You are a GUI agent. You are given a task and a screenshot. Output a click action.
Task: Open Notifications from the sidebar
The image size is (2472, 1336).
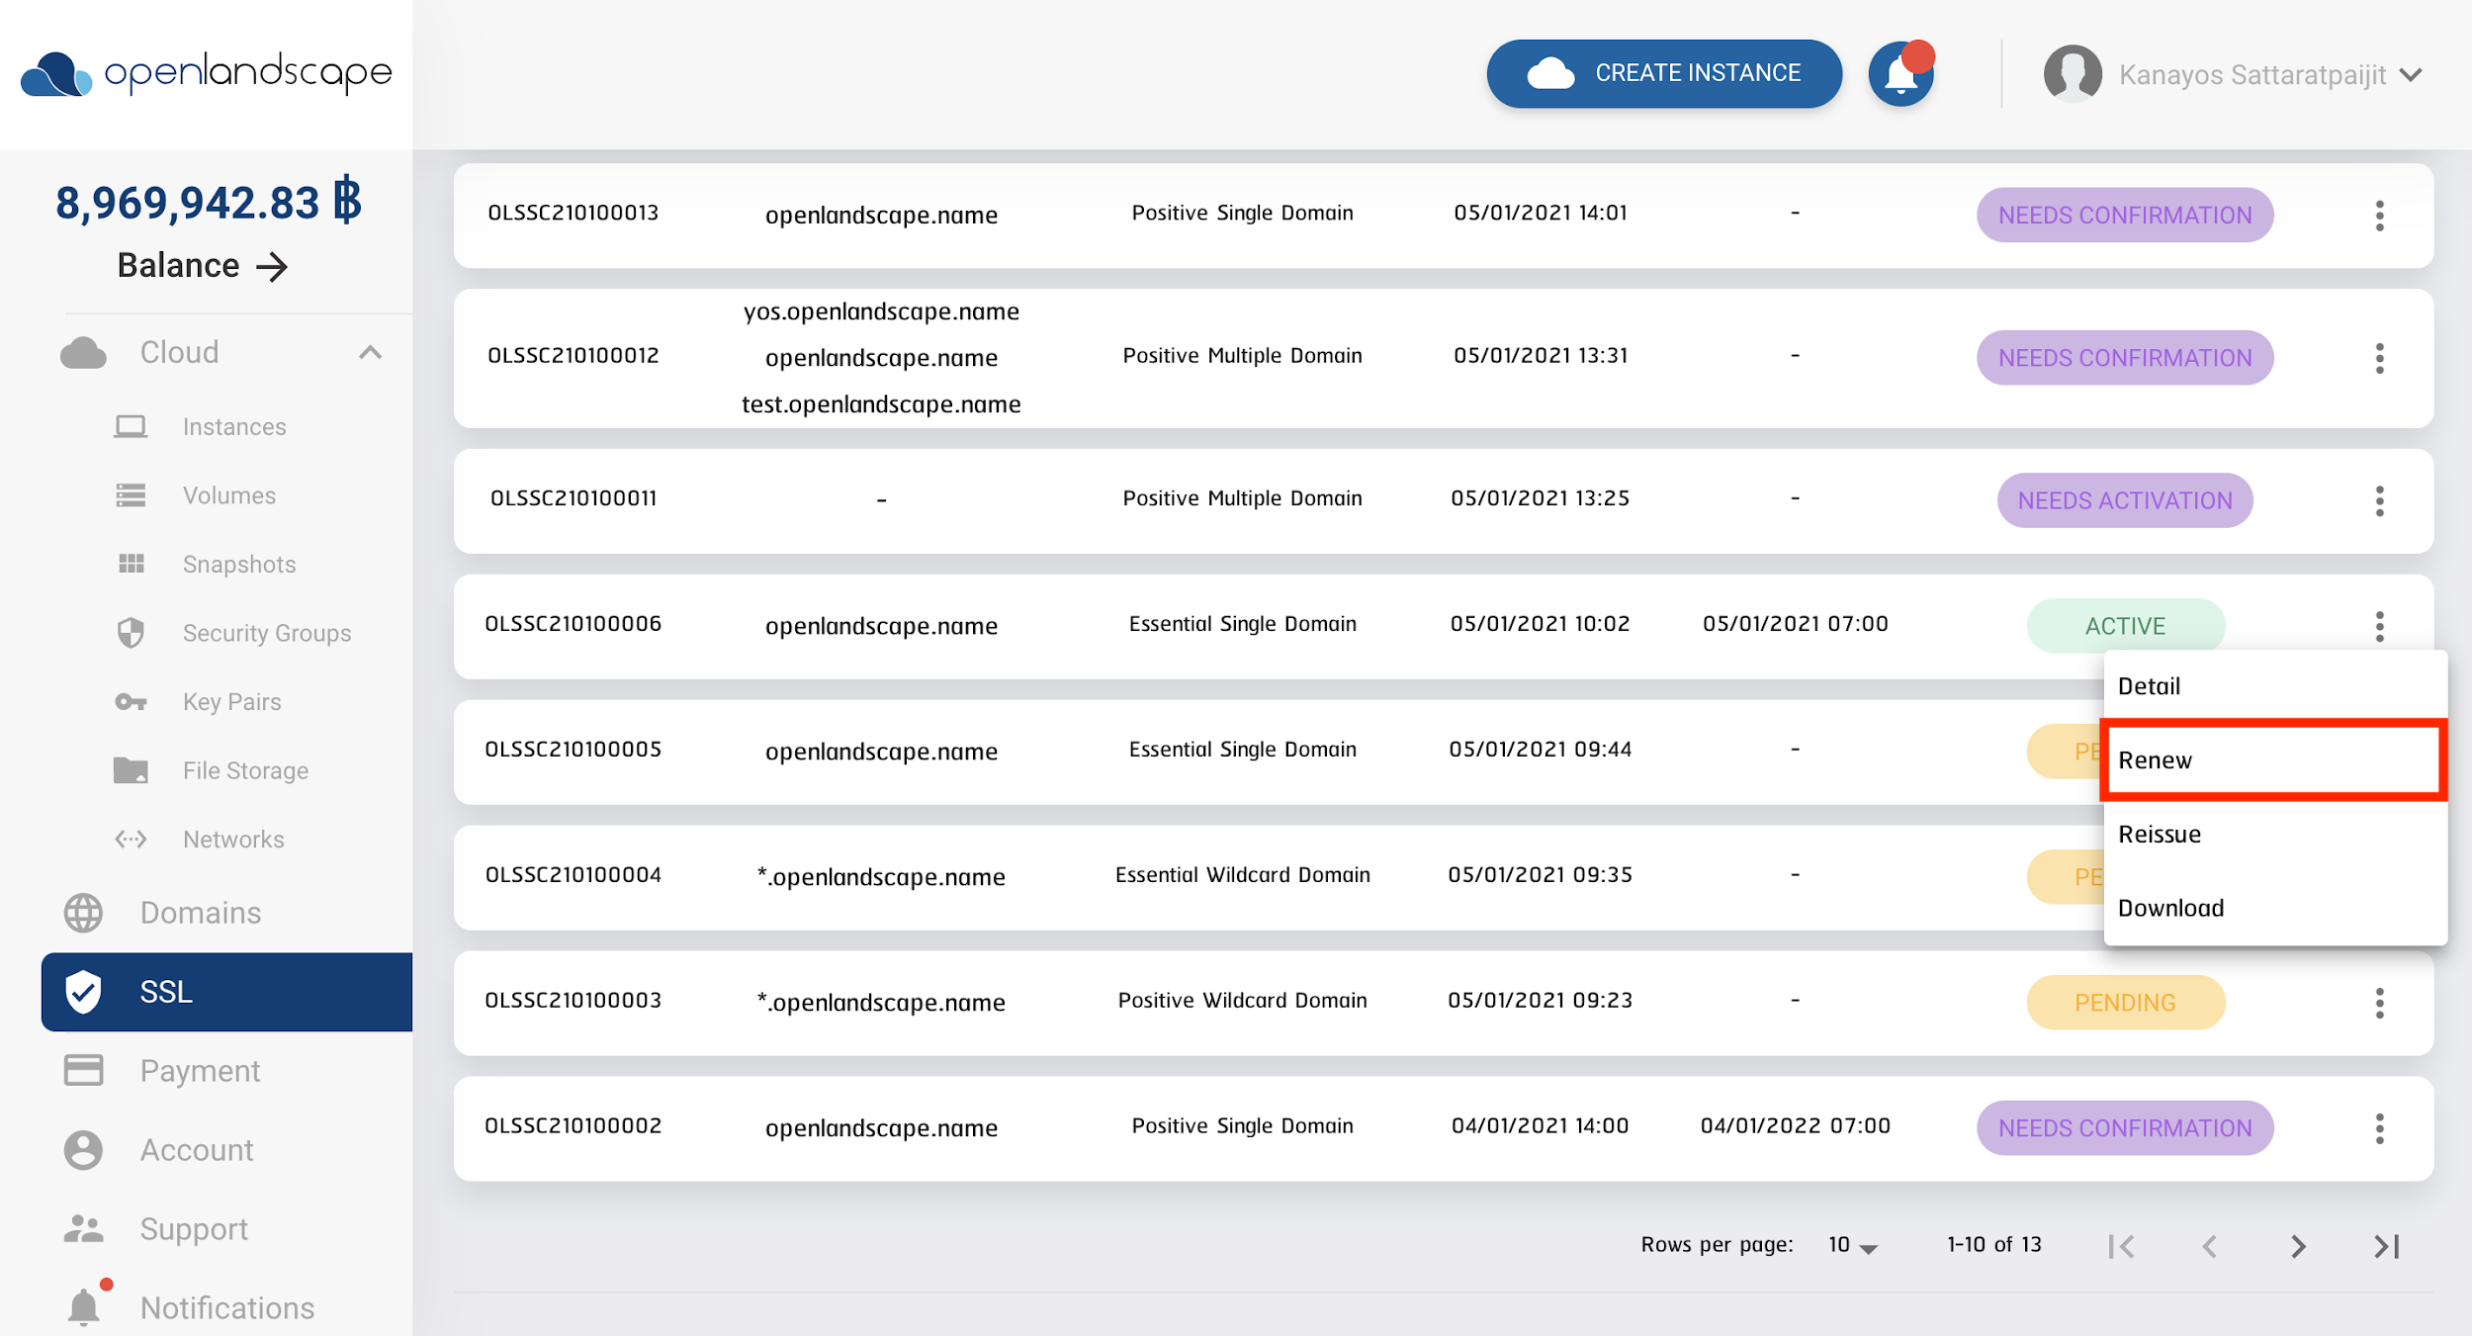point(225,1307)
